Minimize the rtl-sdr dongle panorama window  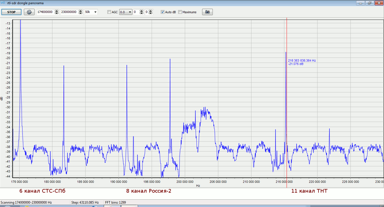360,3
